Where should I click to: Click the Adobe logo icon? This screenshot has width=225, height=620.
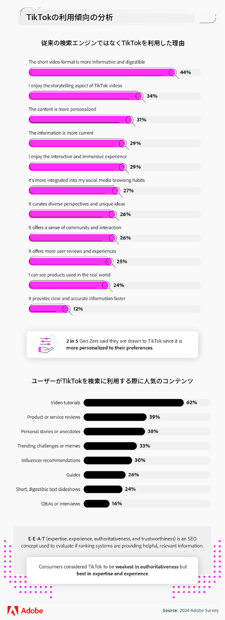coord(13,610)
